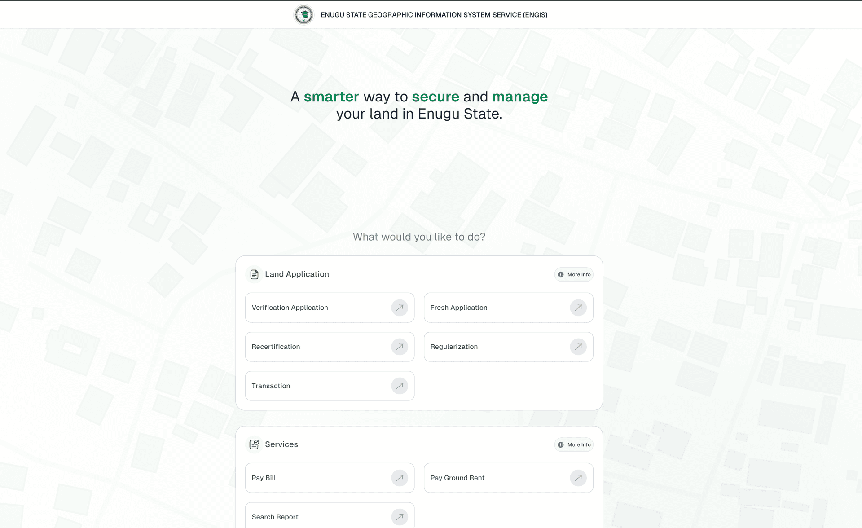Viewport: 862px width, 528px height.
Task: Choose the Regularization option
Action: click(454, 347)
